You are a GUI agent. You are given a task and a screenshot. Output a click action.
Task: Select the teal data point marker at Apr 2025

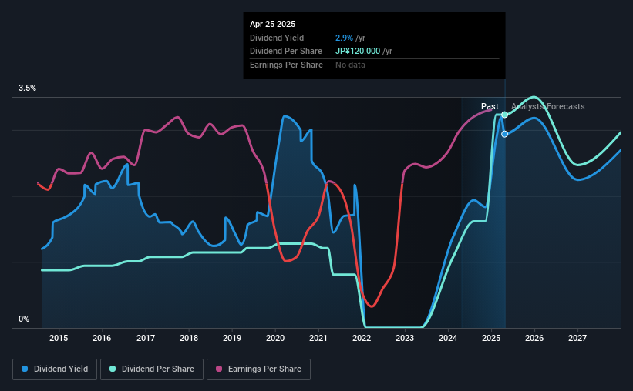pos(504,115)
